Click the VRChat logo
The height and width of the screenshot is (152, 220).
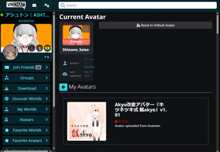point(16,5)
